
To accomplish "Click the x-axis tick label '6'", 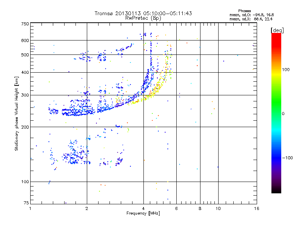I will [176, 208].
